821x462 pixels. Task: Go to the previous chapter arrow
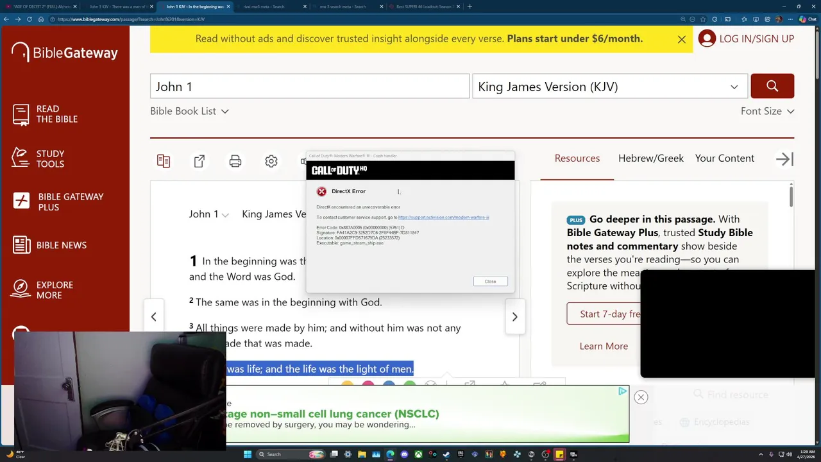pos(153,316)
